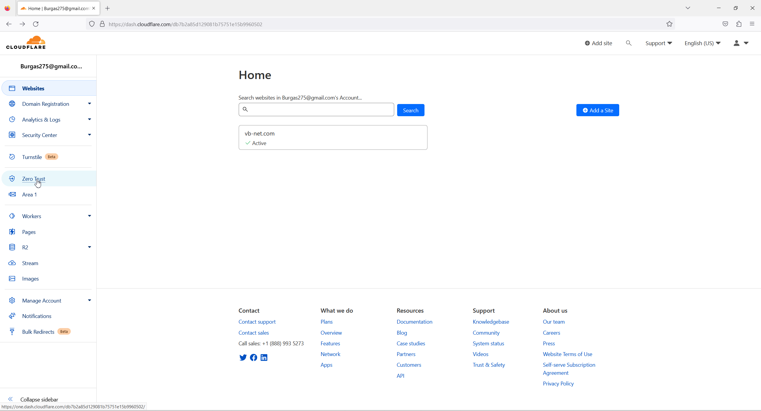Open Zero Trust from sidebar
This screenshot has width=761, height=411.
(x=34, y=179)
